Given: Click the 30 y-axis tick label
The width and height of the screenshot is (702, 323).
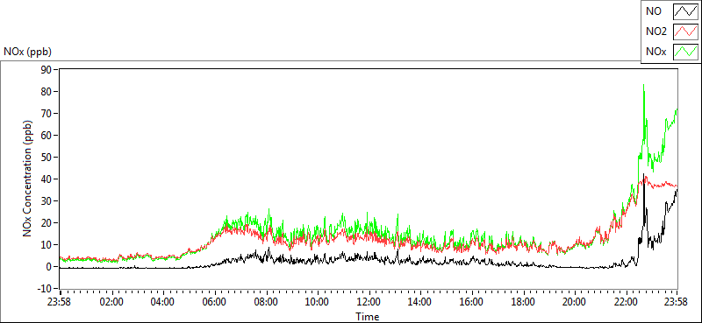Looking at the screenshot, I should (47, 200).
